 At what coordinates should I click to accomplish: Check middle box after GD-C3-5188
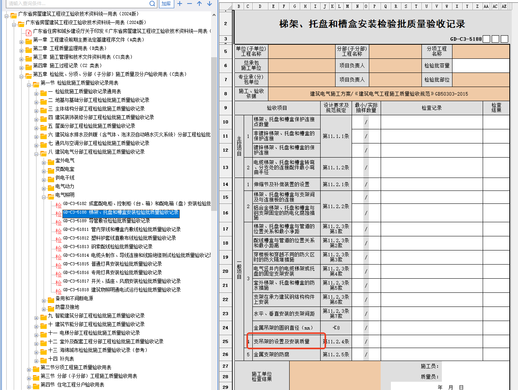(495, 39)
